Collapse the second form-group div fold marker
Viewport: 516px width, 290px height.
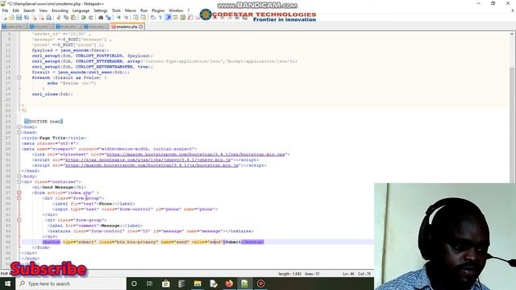19,220
